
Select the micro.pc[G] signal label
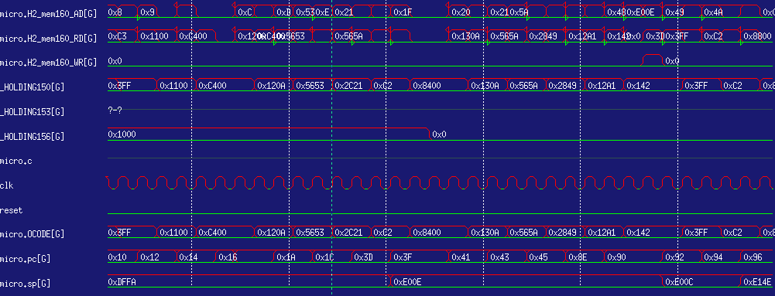[26, 258]
